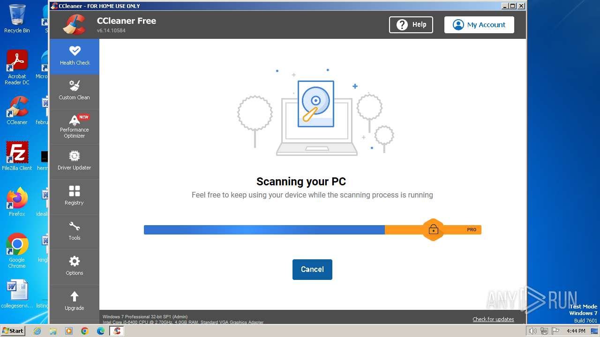Click the blue scan progress bar
This screenshot has height=337, width=600.
point(264,230)
